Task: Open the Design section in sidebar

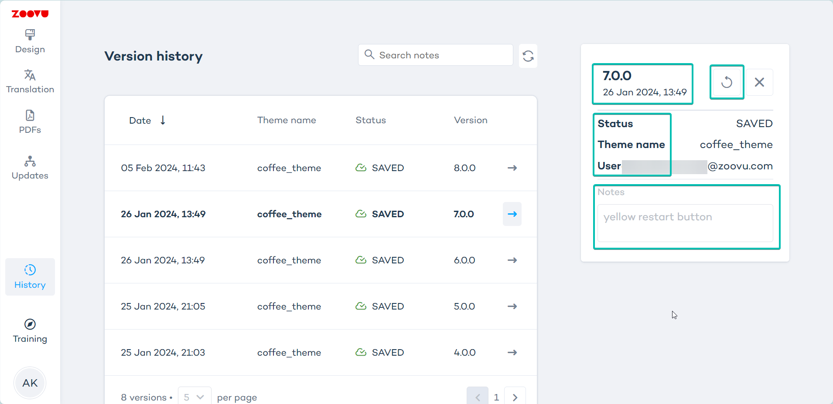Action: (30, 41)
